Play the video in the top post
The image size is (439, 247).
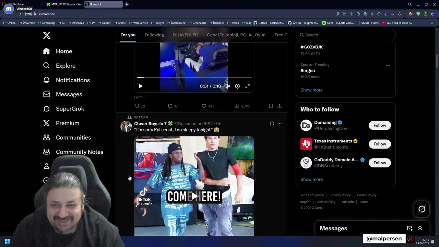pos(141,86)
